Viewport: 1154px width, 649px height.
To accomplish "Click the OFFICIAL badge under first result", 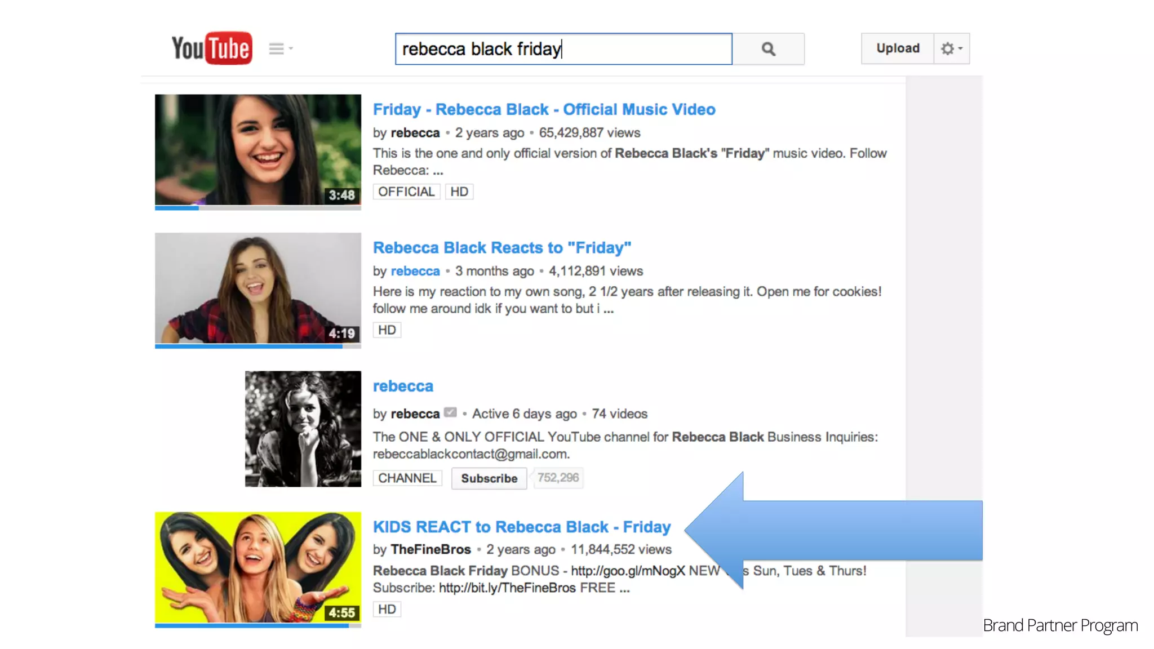I will 406,192.
